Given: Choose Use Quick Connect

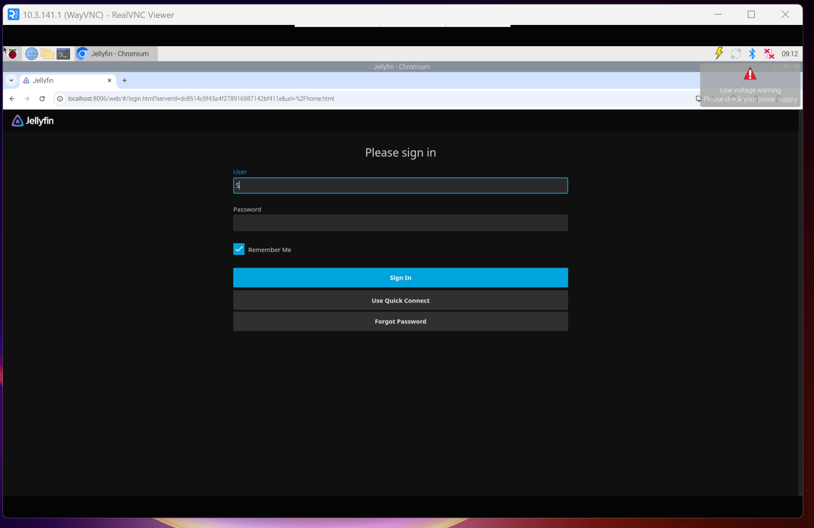Looking at the screenshot, I should [x=400, y=300].
